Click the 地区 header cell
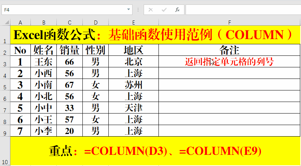Viewport: 301px width, 166px height. click(x=134, y=50)
